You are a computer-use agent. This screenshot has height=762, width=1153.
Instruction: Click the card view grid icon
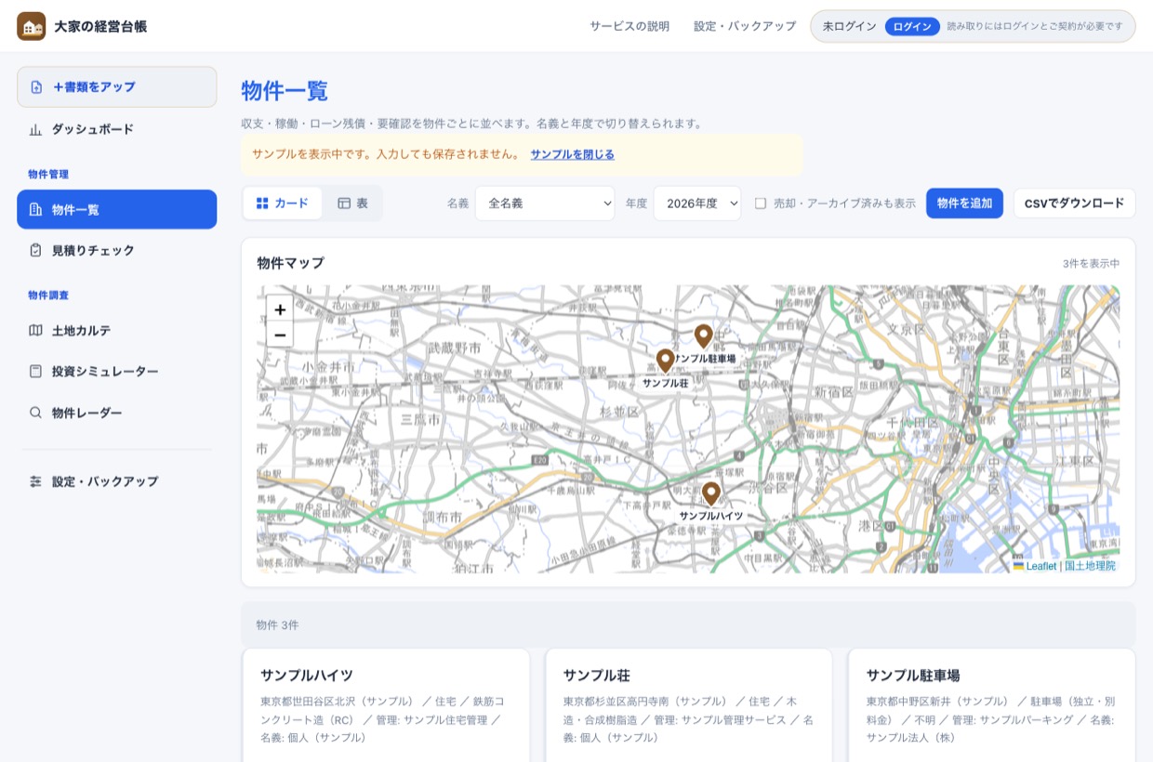262,203
